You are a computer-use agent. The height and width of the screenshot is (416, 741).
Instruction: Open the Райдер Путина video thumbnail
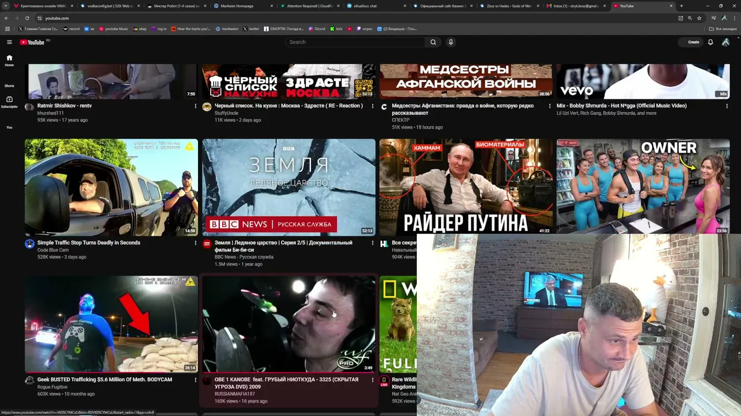pos(466,187)
